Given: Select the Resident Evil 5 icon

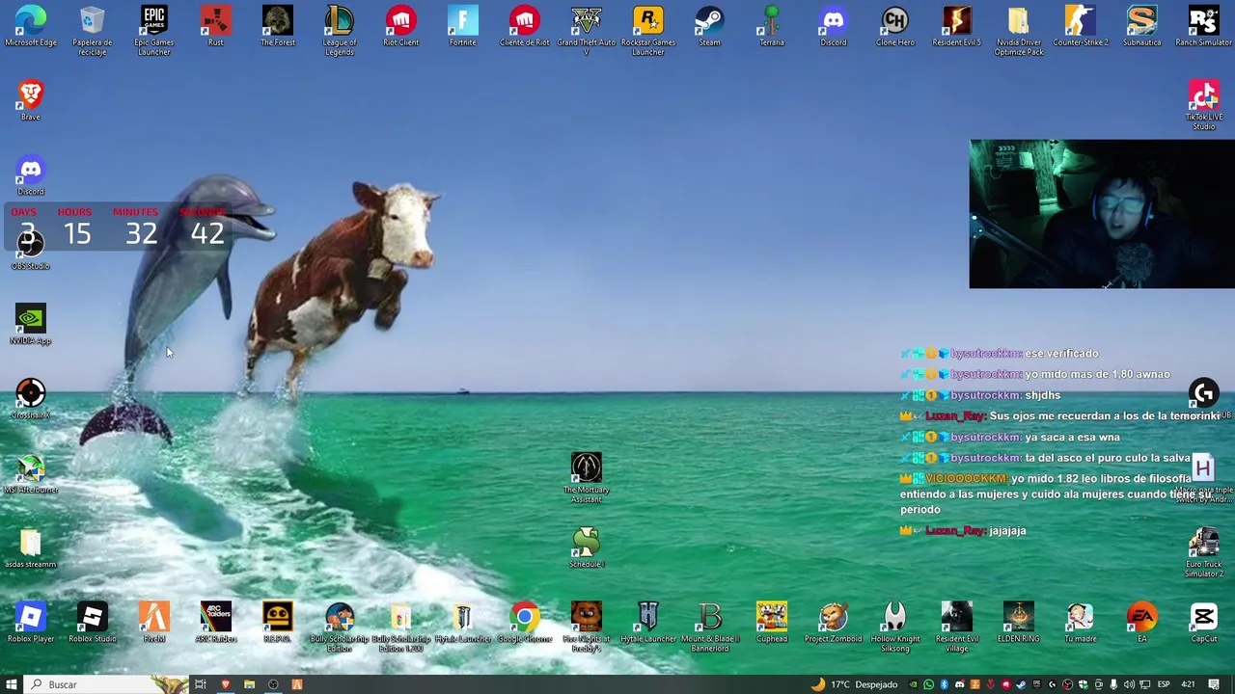Looking at the screenshot, I should (957, 27).
